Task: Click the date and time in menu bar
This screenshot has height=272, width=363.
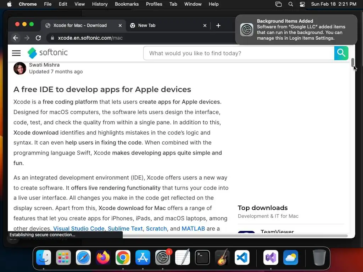Action: [x=334, y=4]
